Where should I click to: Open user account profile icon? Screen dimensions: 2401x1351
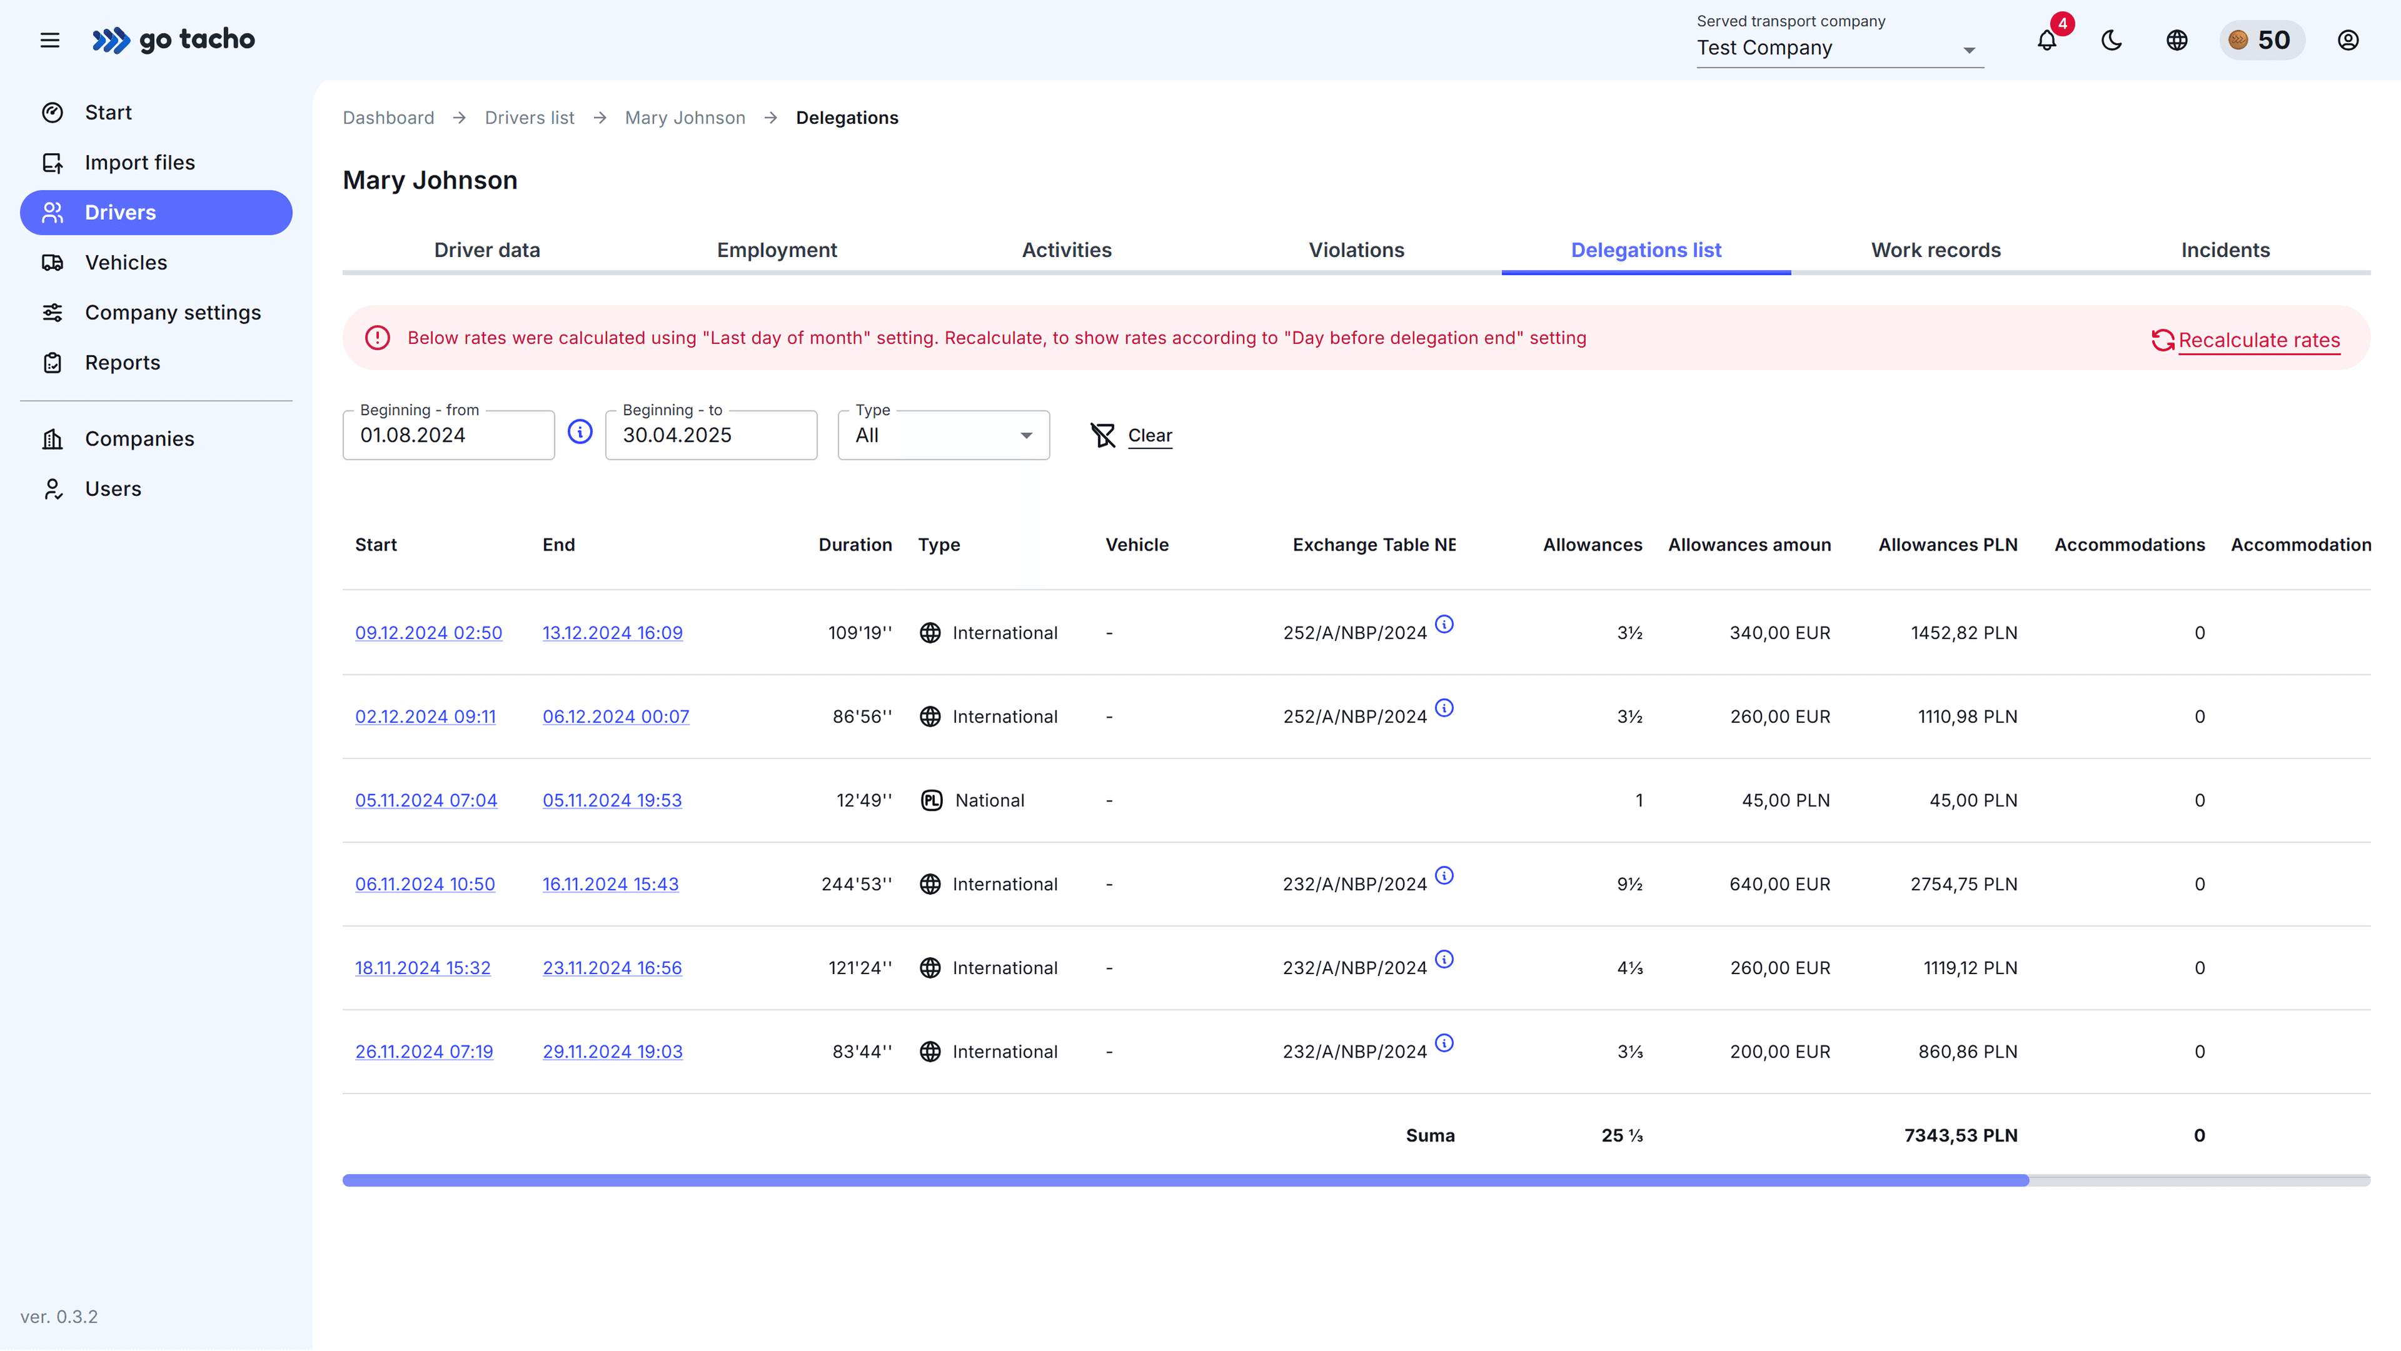[2348, 40]
